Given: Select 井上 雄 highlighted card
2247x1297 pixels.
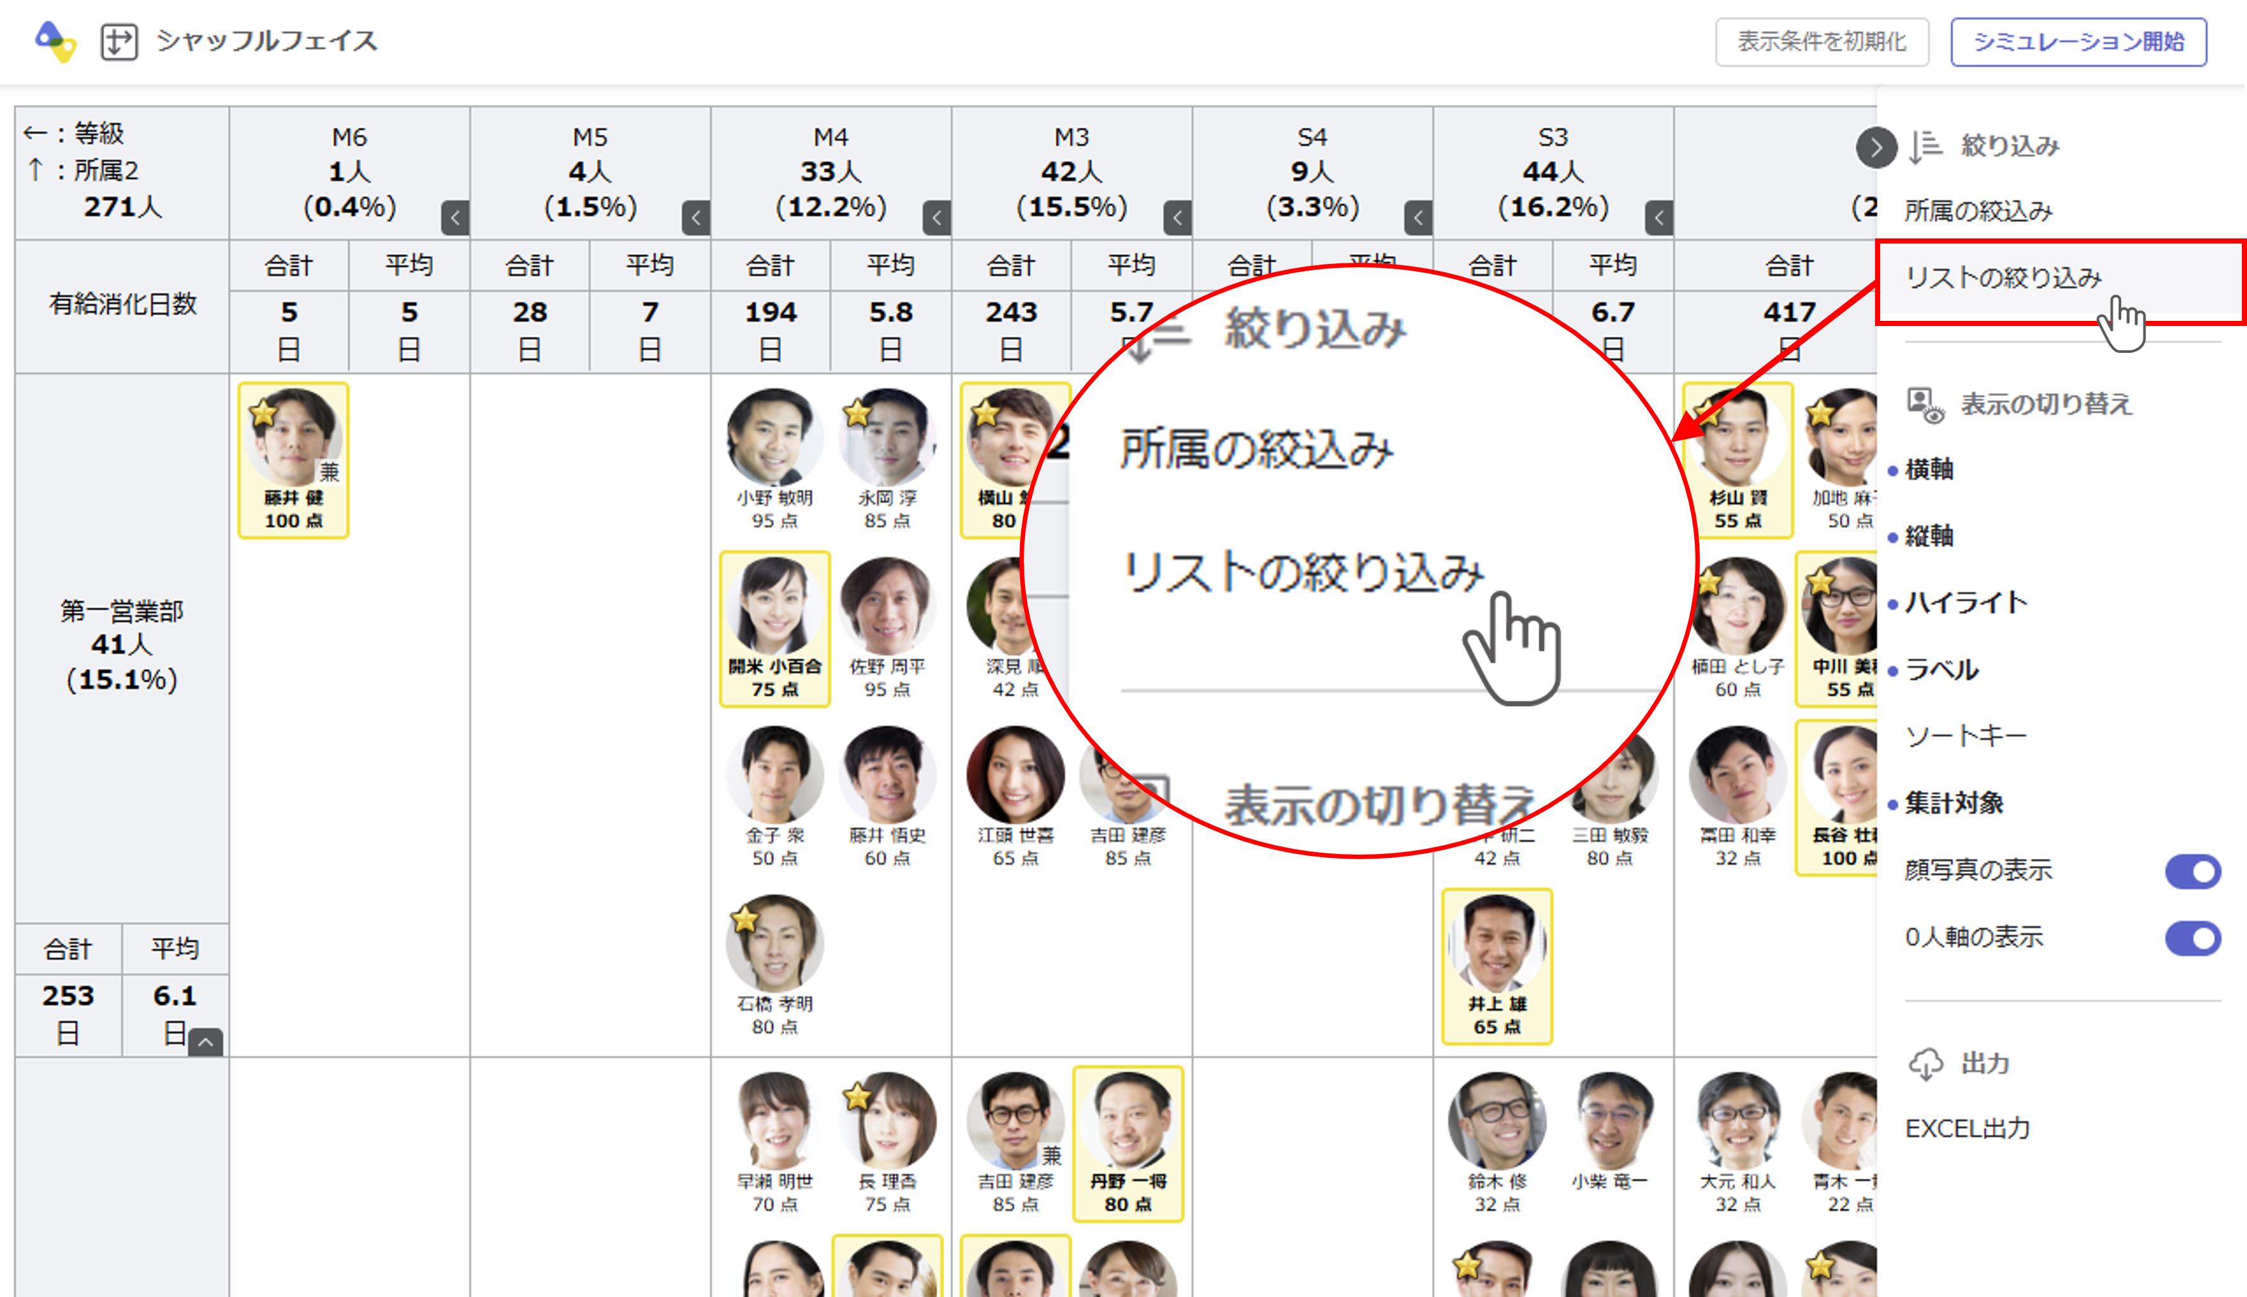Looking at the screenshot, I should tap(1497, 967).
